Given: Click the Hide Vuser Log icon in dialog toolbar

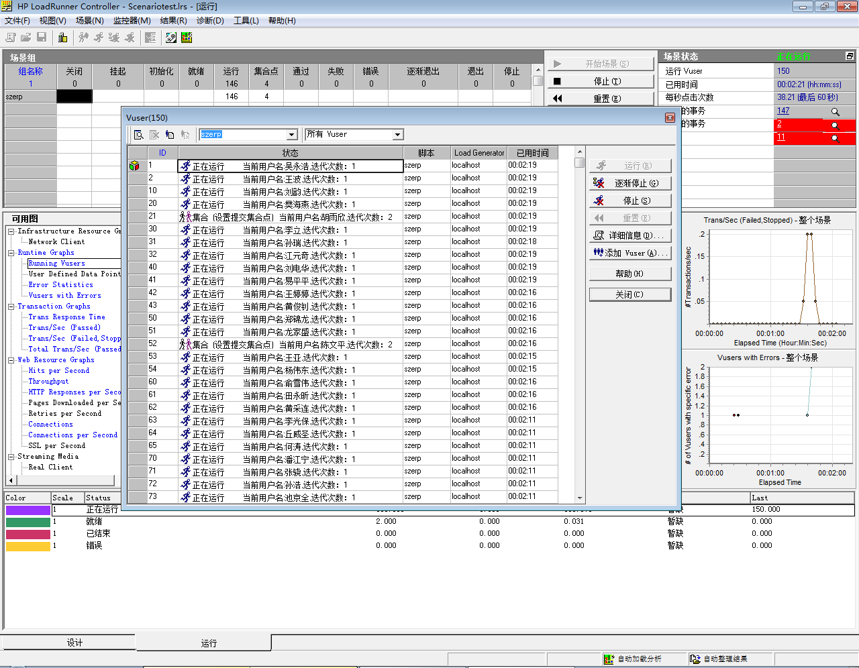Looking at the screenshot, I should click(x=185, y=135).
